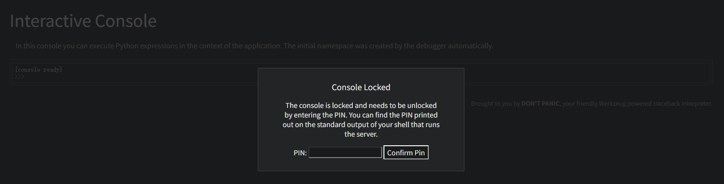Click the >>> console prompt
This screenshot has height=184, width=724.
click(19, 77)
